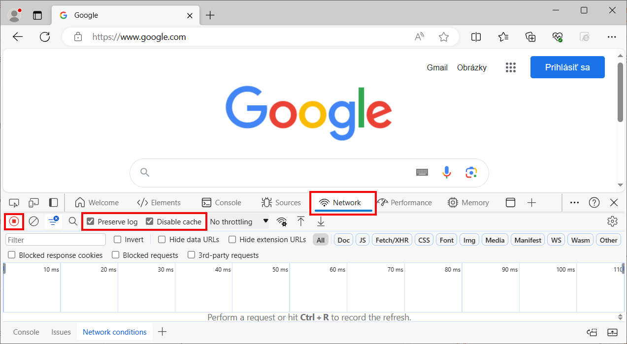
Task: Customize and control DevTools ellipsis
Action: point(574,203)
